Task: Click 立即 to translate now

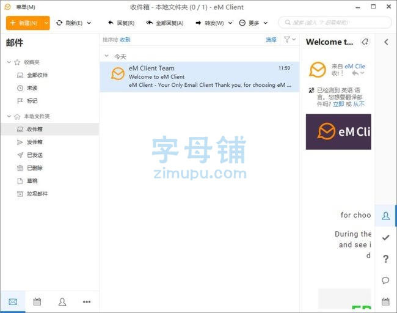Action: pyautogui.click(x=338, y=104)
